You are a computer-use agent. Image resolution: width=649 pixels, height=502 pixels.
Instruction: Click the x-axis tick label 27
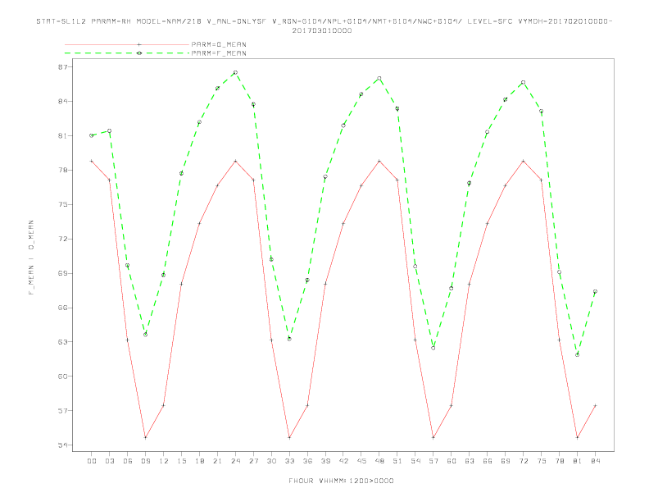(253, 461)
